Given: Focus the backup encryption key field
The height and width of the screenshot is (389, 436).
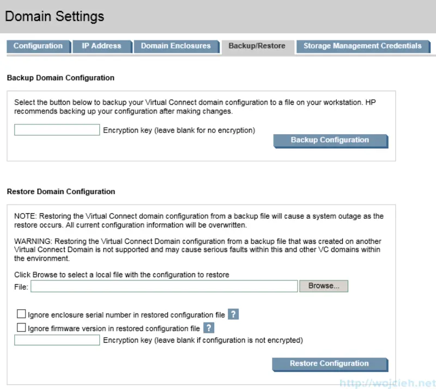Looking at the screenshot, I should [57, 130].
